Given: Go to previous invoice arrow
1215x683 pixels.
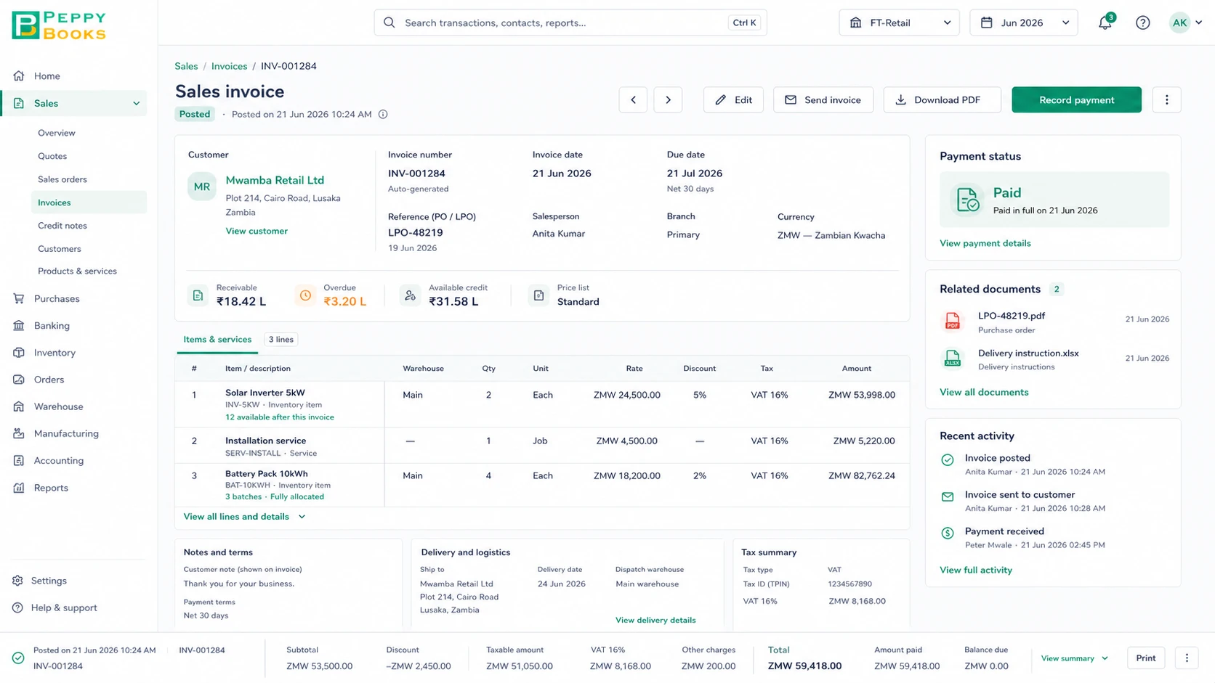Looking at the screenshot, I should [633, 100].
